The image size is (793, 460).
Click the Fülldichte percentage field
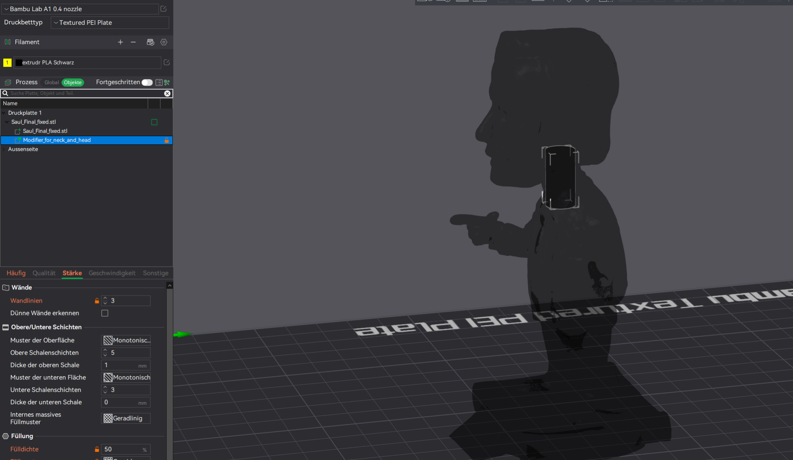(126, 449)
